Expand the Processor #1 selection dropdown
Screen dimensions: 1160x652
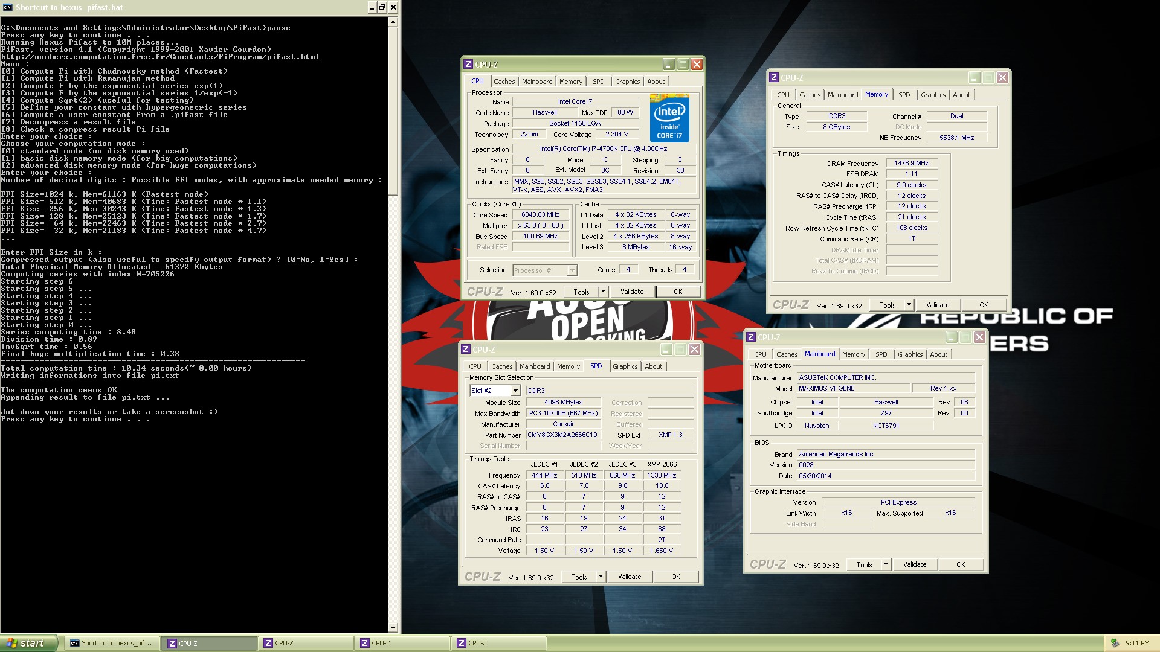tap(572, 270)
